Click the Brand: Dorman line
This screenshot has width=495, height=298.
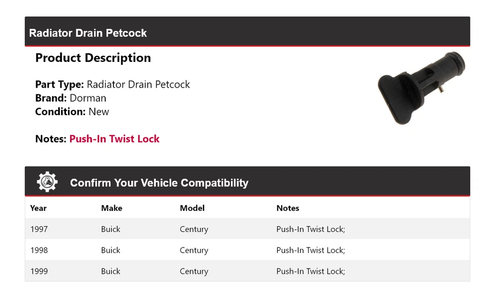71,98
